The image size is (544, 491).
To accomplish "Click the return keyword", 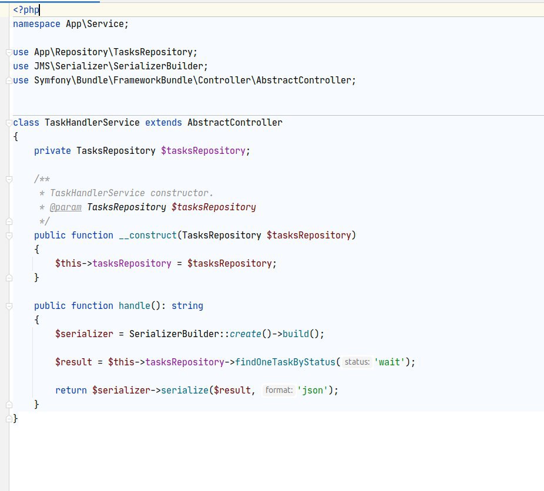I will [70, 391].
